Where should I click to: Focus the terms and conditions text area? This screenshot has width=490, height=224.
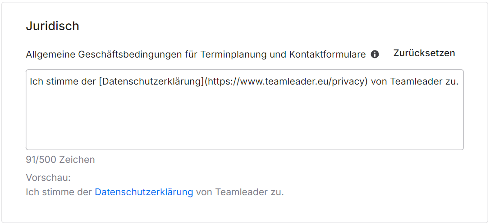tap(245, 109)
